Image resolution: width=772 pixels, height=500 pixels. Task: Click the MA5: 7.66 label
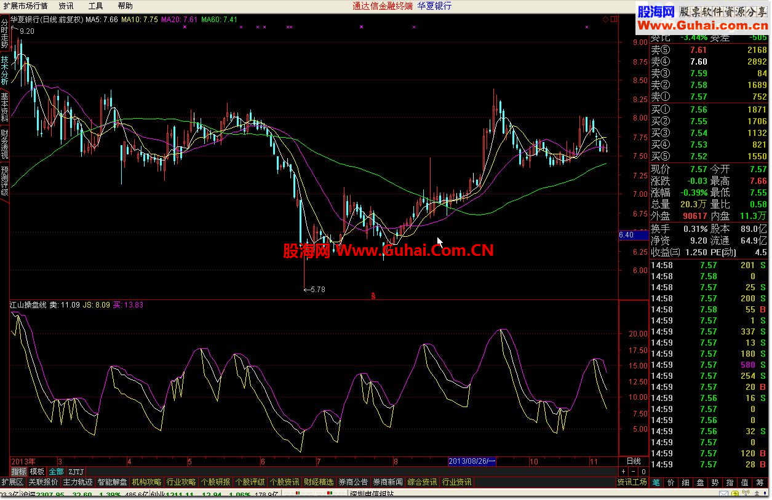click(101, 20)
